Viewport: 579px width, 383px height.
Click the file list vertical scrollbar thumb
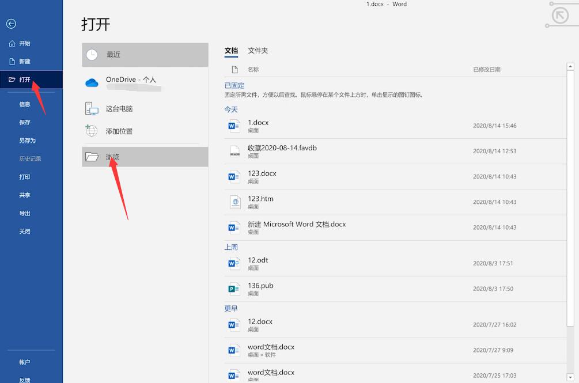click(x=570, y=199)
